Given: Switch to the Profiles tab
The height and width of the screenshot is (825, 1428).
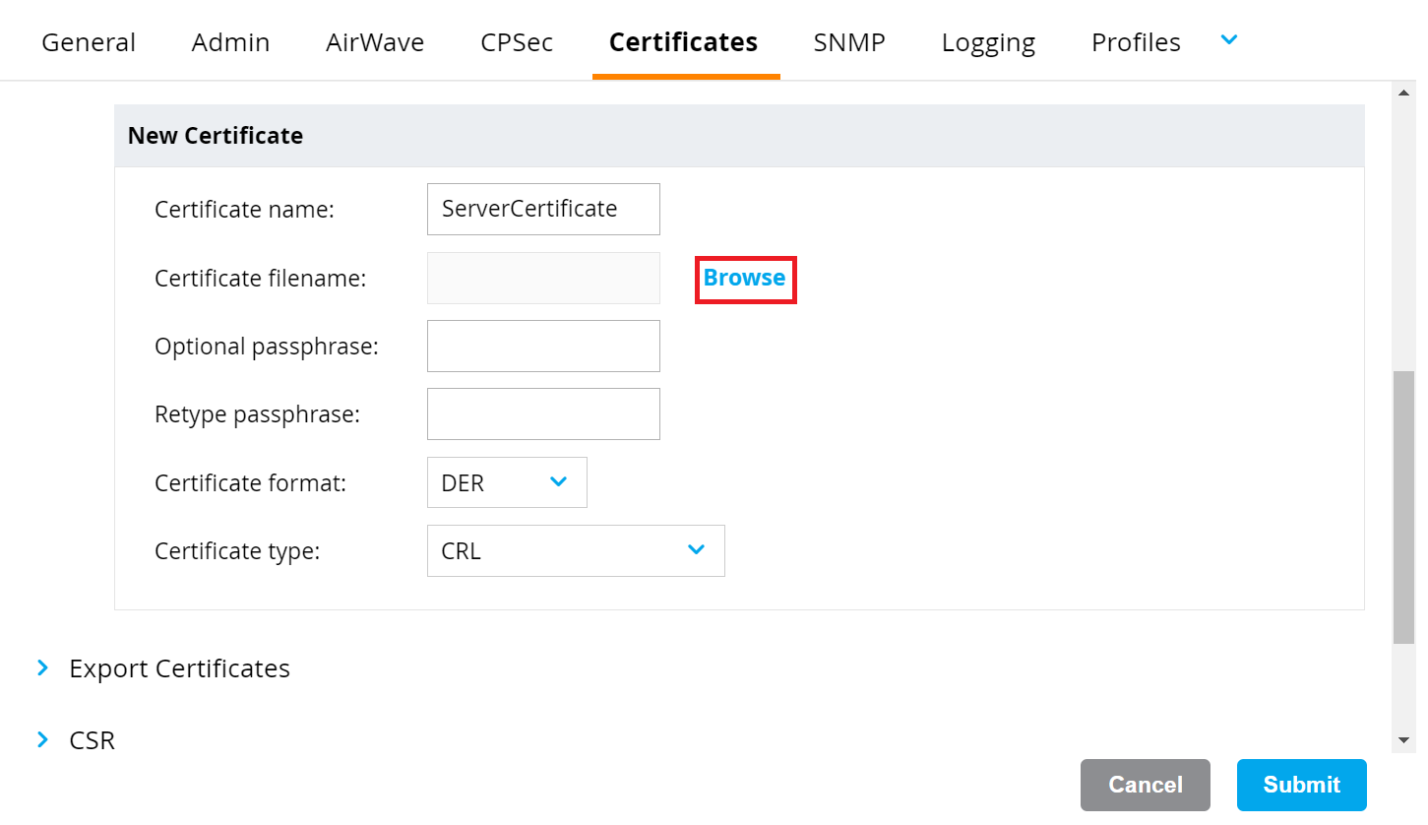Looking at the screenshot, I should 1136,42.
